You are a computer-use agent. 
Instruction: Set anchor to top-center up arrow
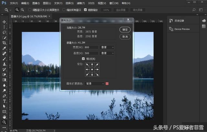tap(92, 65)
